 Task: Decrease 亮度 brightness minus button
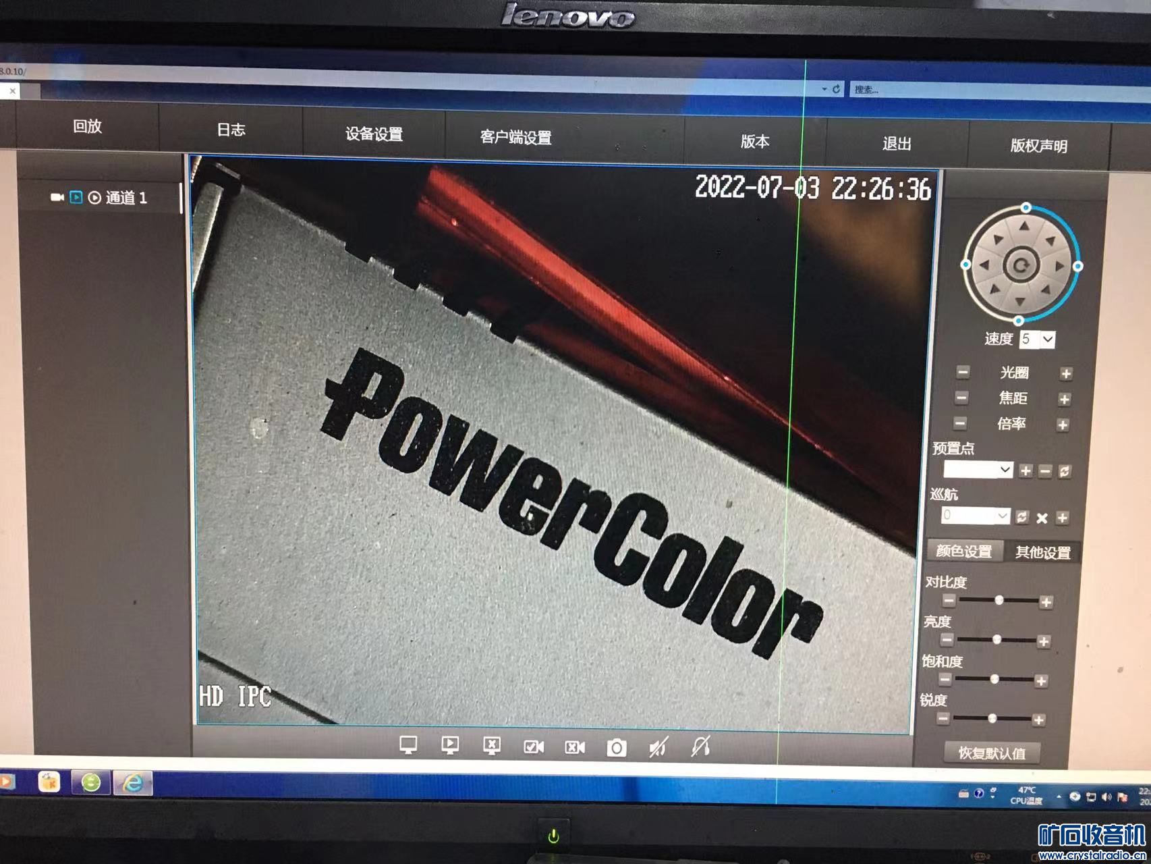(x=947, y=639)
